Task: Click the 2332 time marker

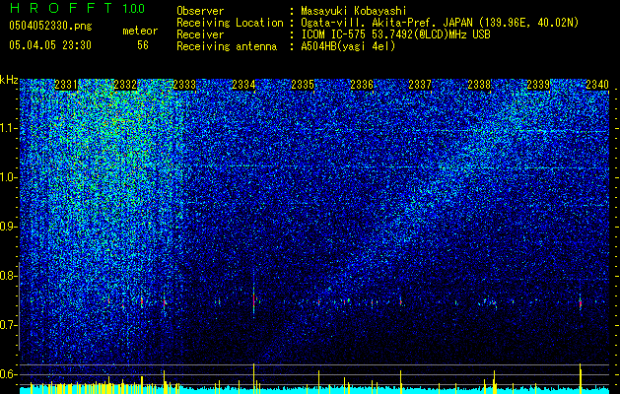Action: pyautogui.click(x=125, y=85)
